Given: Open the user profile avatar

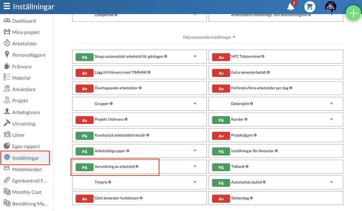Looking at the screenshot, I should pos(330,6).
